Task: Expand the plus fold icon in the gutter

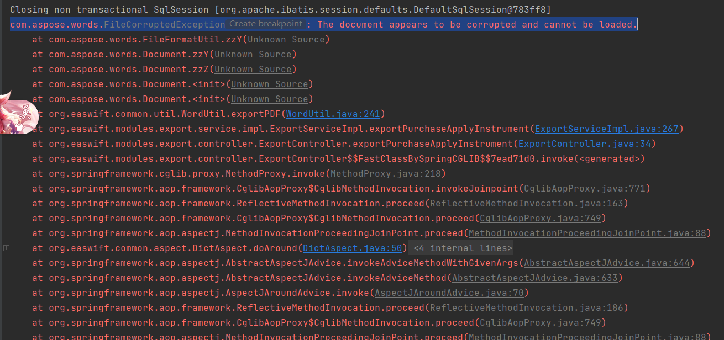Action: tap(6, 248)
